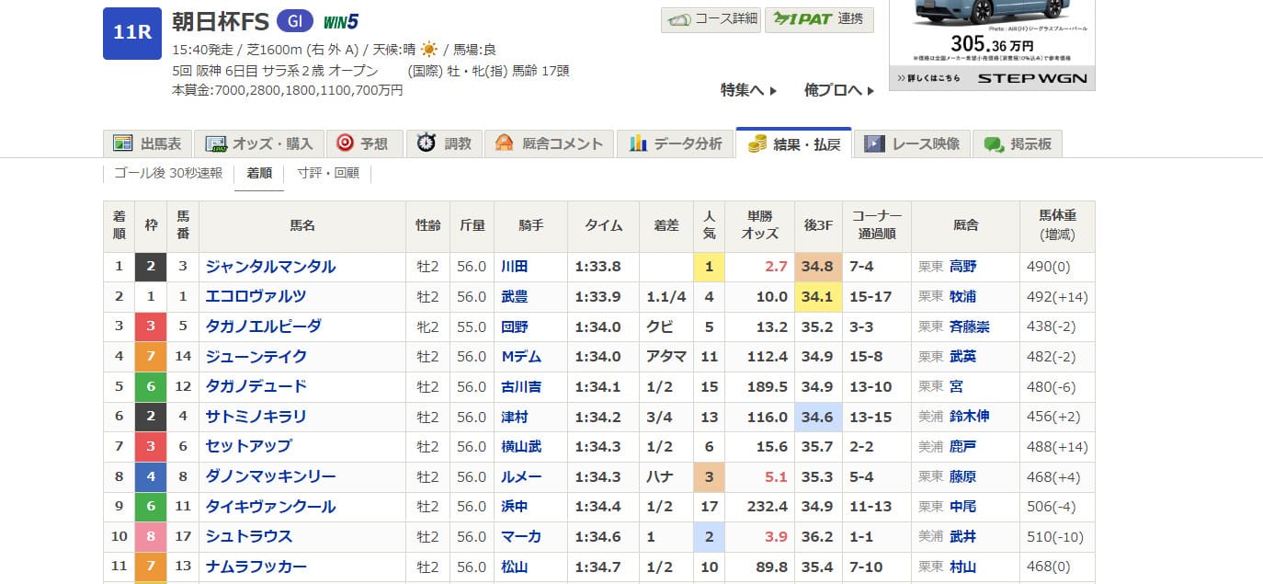1263x584 pixels.
Task: Open horse タイキヴァンクール
Action: click(x=270, y=507)
